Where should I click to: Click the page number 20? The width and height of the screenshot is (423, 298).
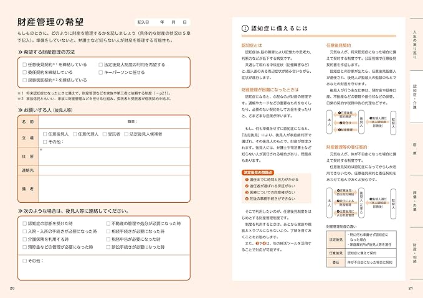[x=12, y=288]
